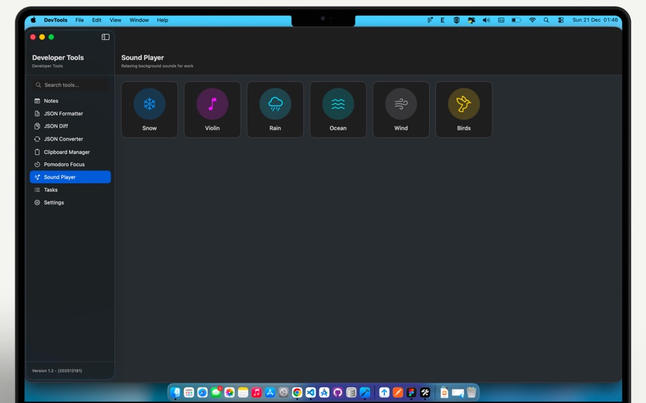Open the Window menu
This screenshot has height=403, width=646.
[x=139, y=20]
